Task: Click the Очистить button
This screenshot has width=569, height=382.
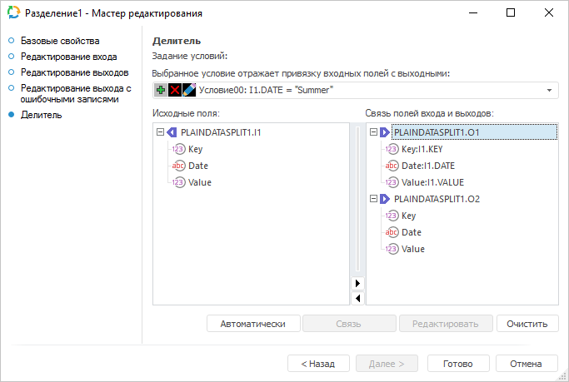Action: [x=527, y=324]
